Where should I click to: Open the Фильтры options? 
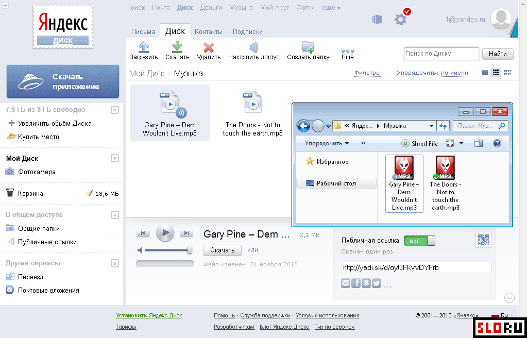coord(367,73)
